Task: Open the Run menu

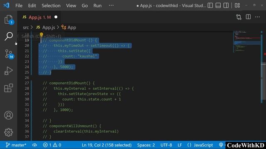Action: coord(97,5)
